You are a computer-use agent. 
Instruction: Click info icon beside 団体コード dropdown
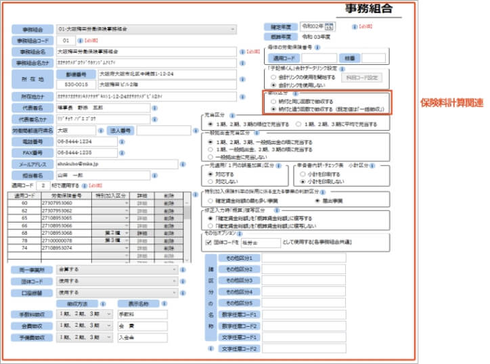183,281
